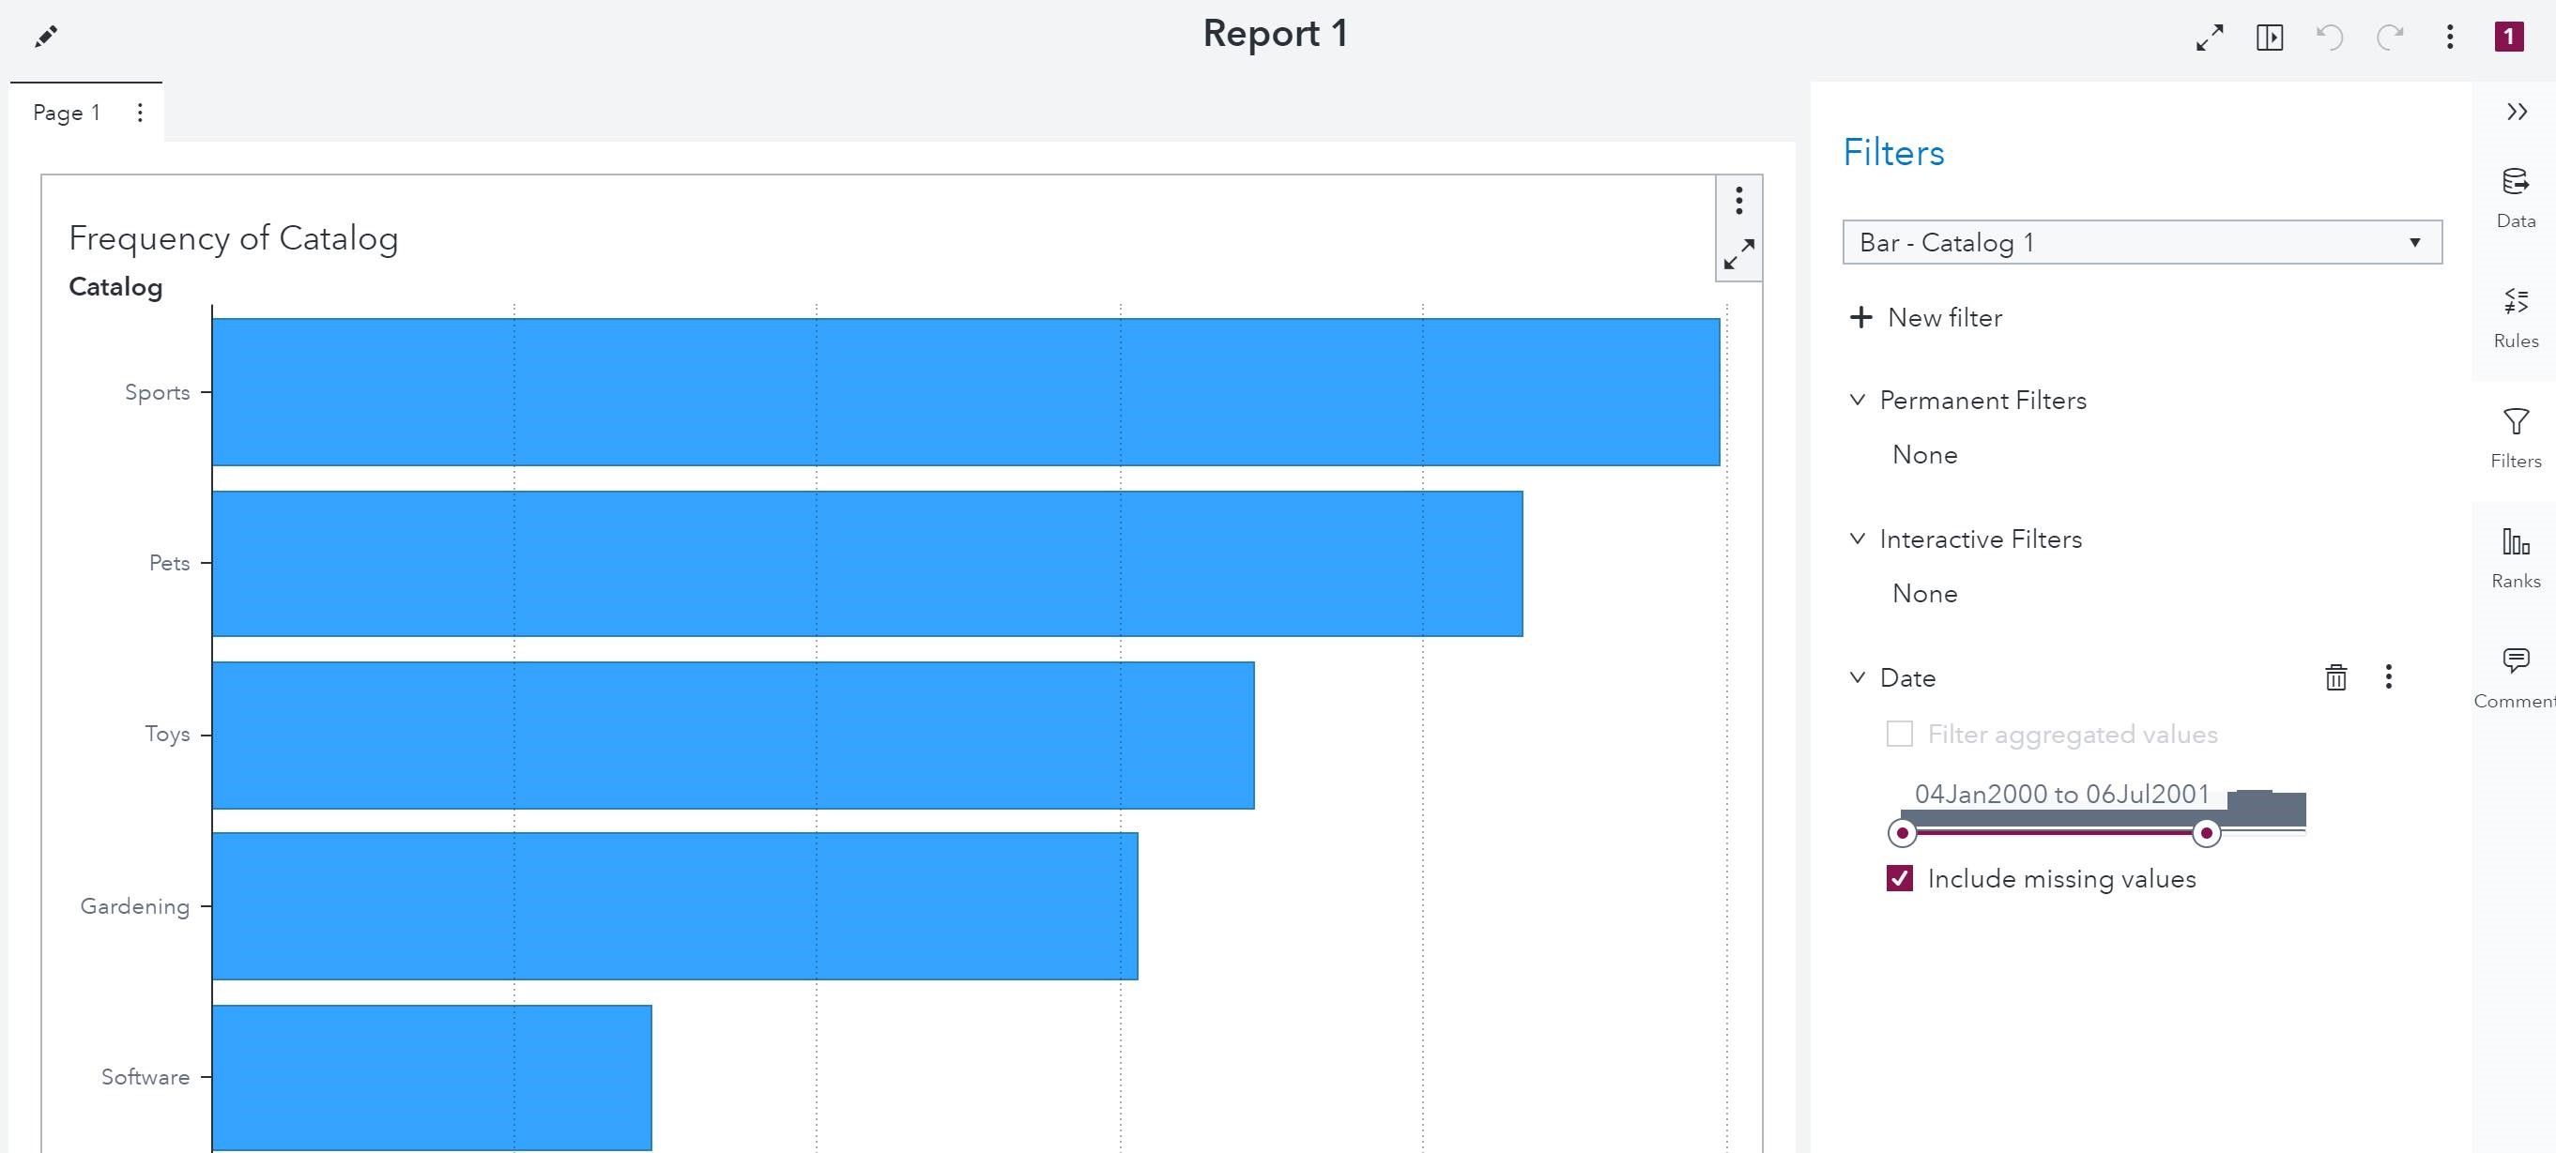This screenshot has height=1153, width=2556.
Task: Open the Rules pane
Action: coord(2517,312)
